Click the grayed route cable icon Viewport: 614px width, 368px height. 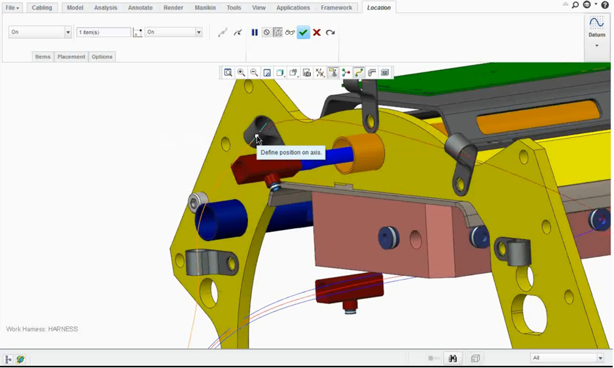pyautogui.click(x=223, y=33)
